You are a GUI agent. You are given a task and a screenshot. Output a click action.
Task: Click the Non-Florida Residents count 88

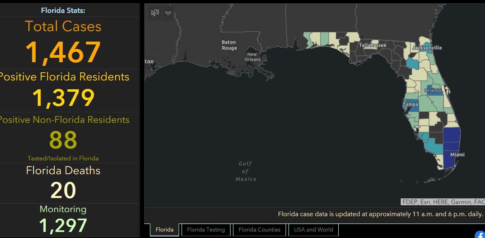[63, 140]
